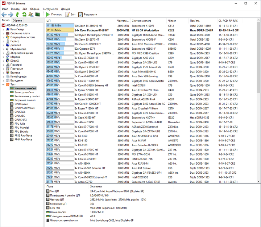Open the Результати results button

coord(88,15)
